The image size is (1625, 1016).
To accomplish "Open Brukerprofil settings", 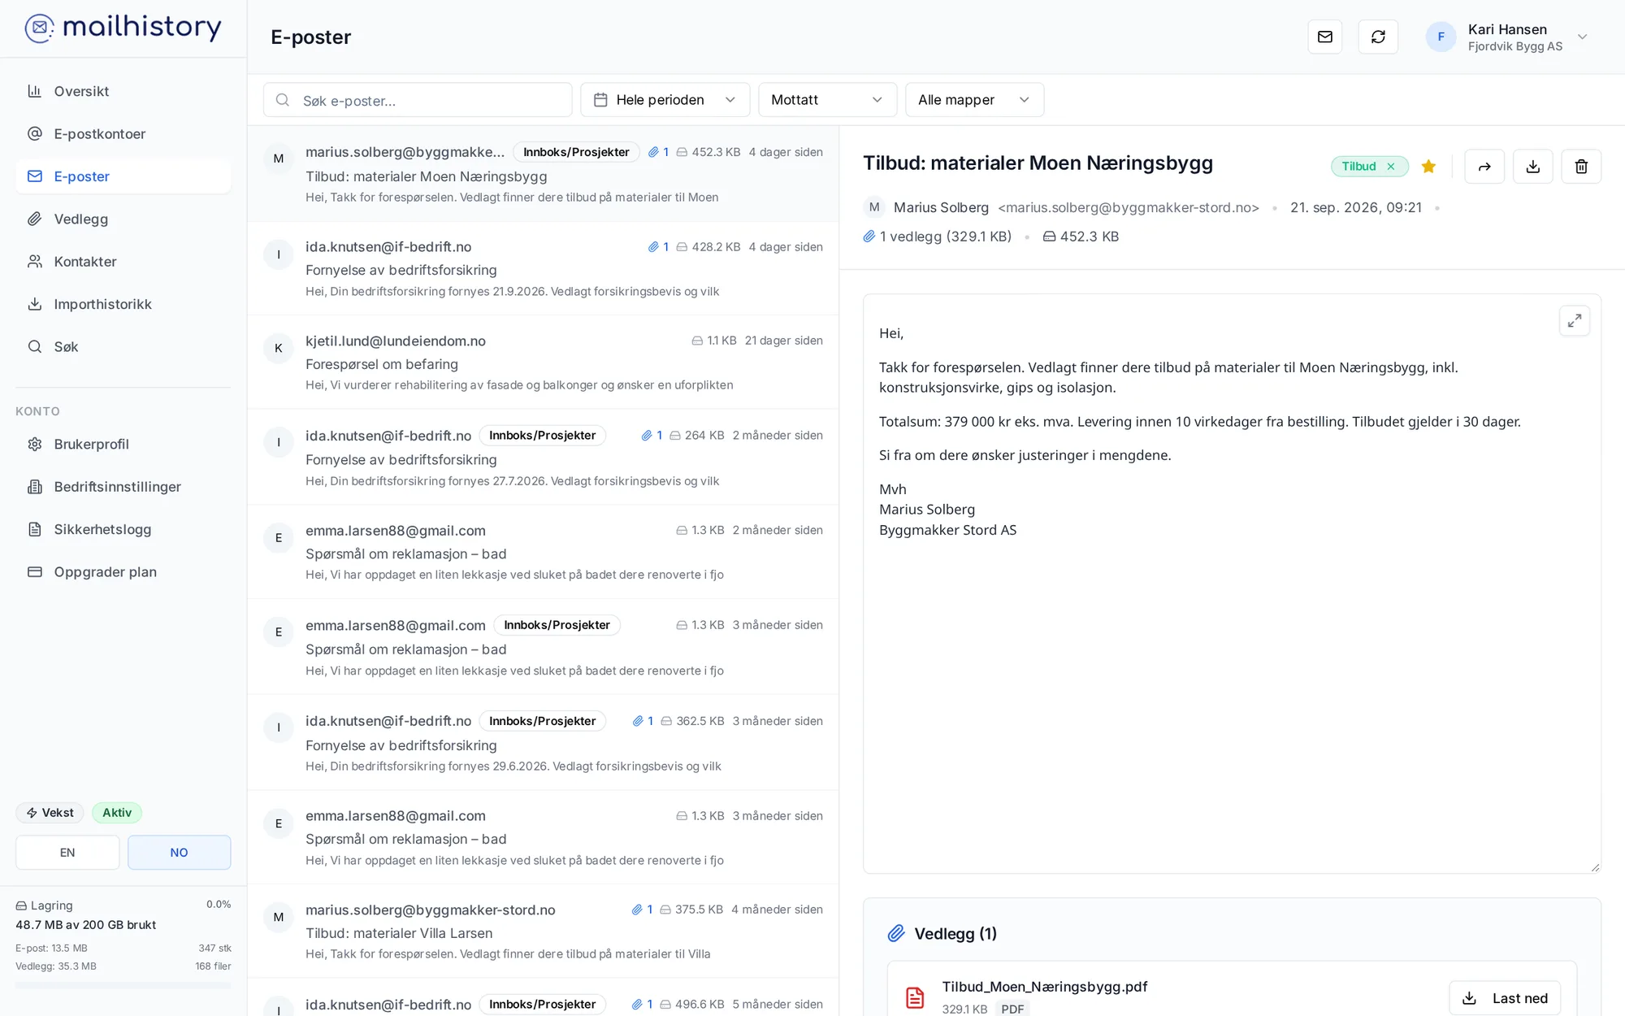I will pos(123,445).
